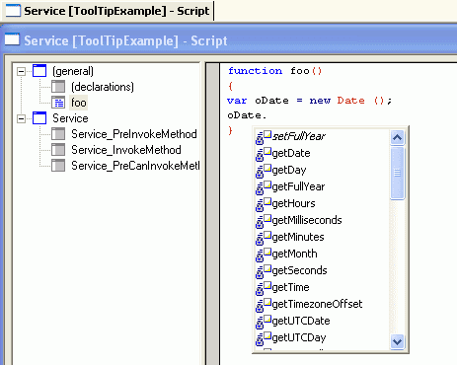Click the method icon beside setFullYear
457x365 pixels.
(264, 137)
